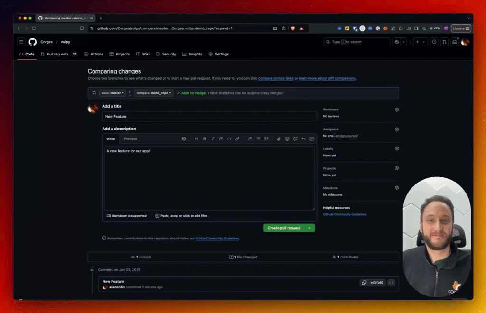Open the base: master branch dropdown

point(112,93)
